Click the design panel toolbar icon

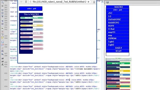(x=107, y=2)
